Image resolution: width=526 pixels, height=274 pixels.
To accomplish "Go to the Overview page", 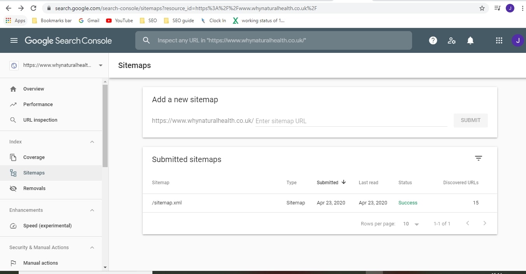I will [33, 89].
